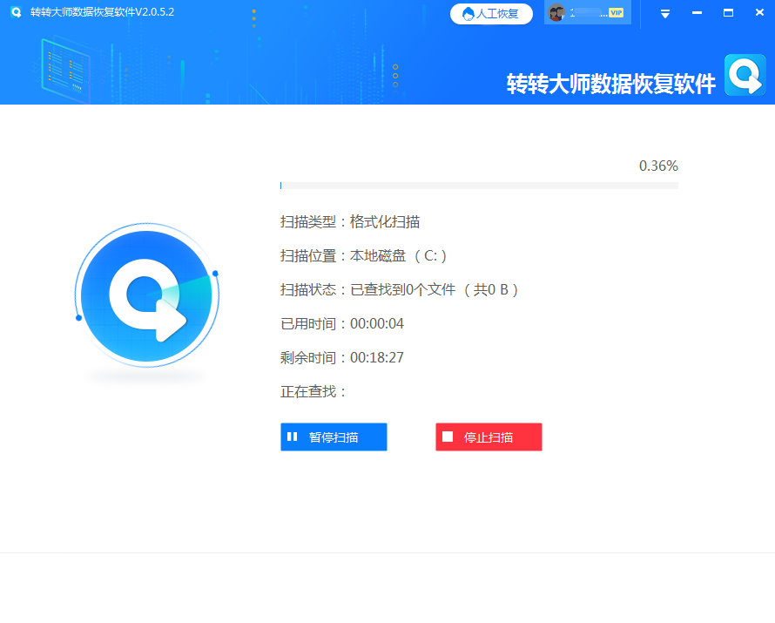
Task: Click the red stop square on 停止扫描
Action: point(448,437)
